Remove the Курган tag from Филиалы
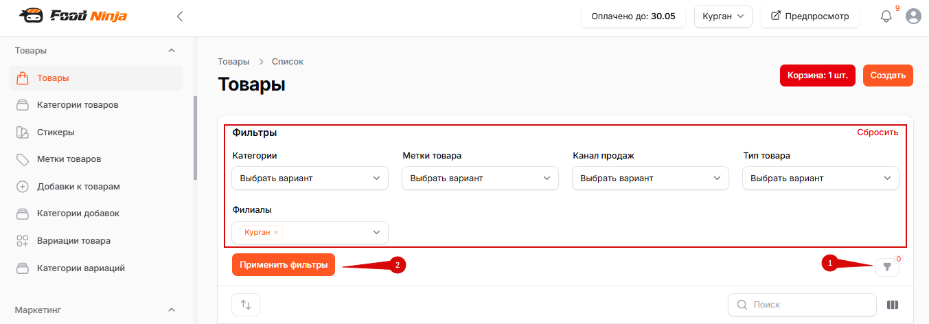 click(277, 233)
